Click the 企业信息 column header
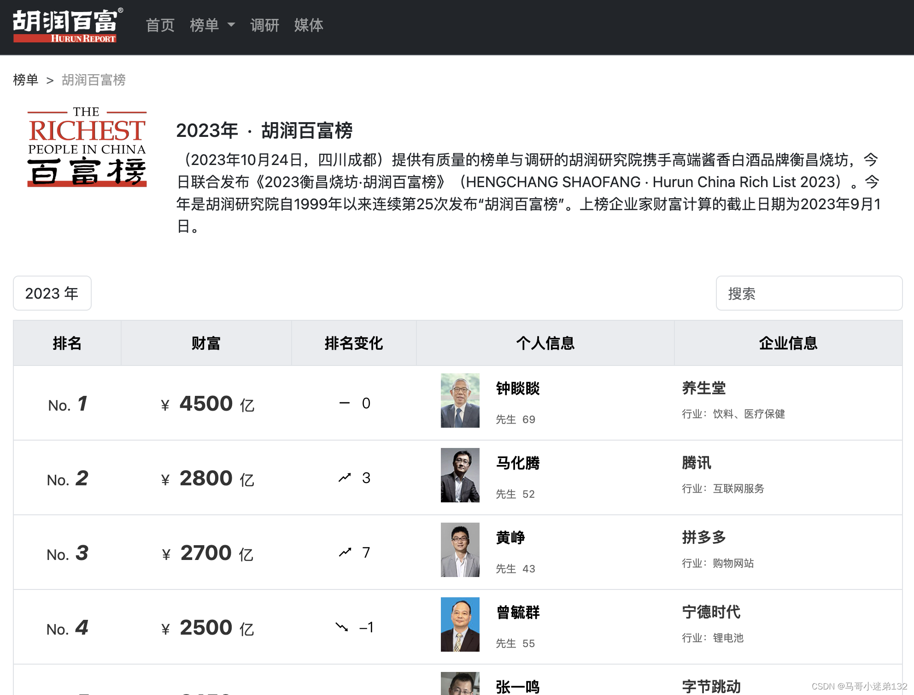The width and height of the screenshot is (914, 695). (x=788, y=343)
